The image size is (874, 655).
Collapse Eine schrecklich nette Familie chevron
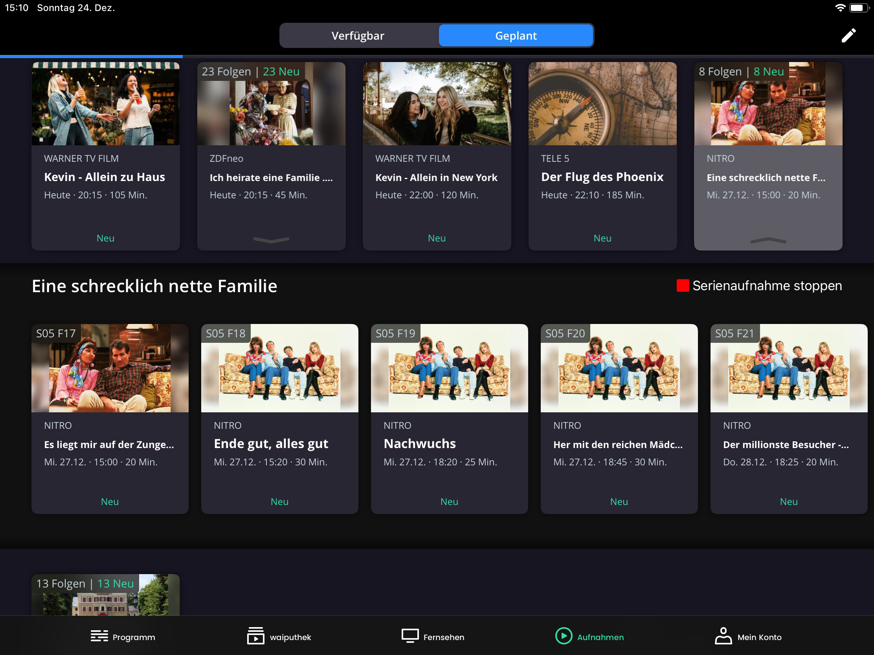tap(768, 240)
